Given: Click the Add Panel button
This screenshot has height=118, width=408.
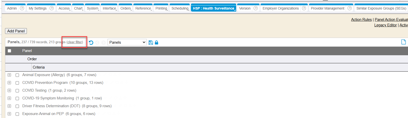Looking at the screenshot, I should coord(16,31).
